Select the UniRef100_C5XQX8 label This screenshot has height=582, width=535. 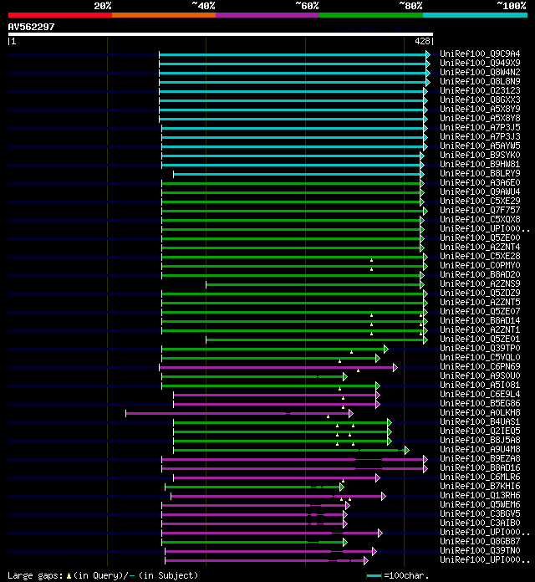(480, 219)
